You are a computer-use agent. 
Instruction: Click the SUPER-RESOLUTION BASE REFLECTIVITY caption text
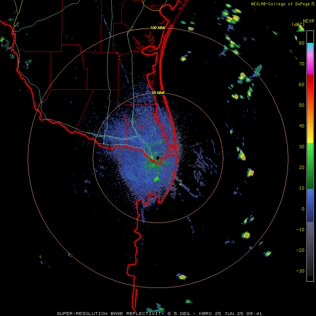click(110, 314)
